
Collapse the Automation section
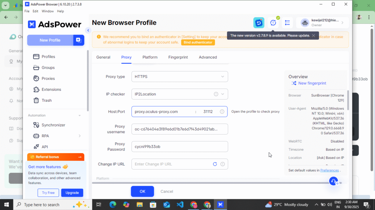(80, 115)
